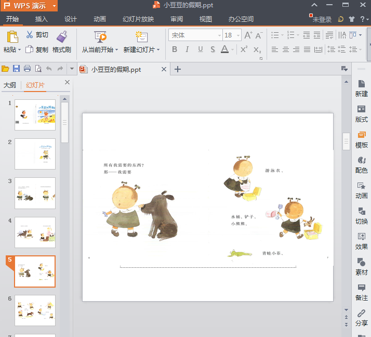Open the 动画 animation sidebar panel
Viewport: 371px width, 337px height.
361,190
